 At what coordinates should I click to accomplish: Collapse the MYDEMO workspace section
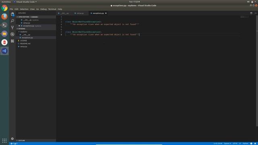pos(36,29)
